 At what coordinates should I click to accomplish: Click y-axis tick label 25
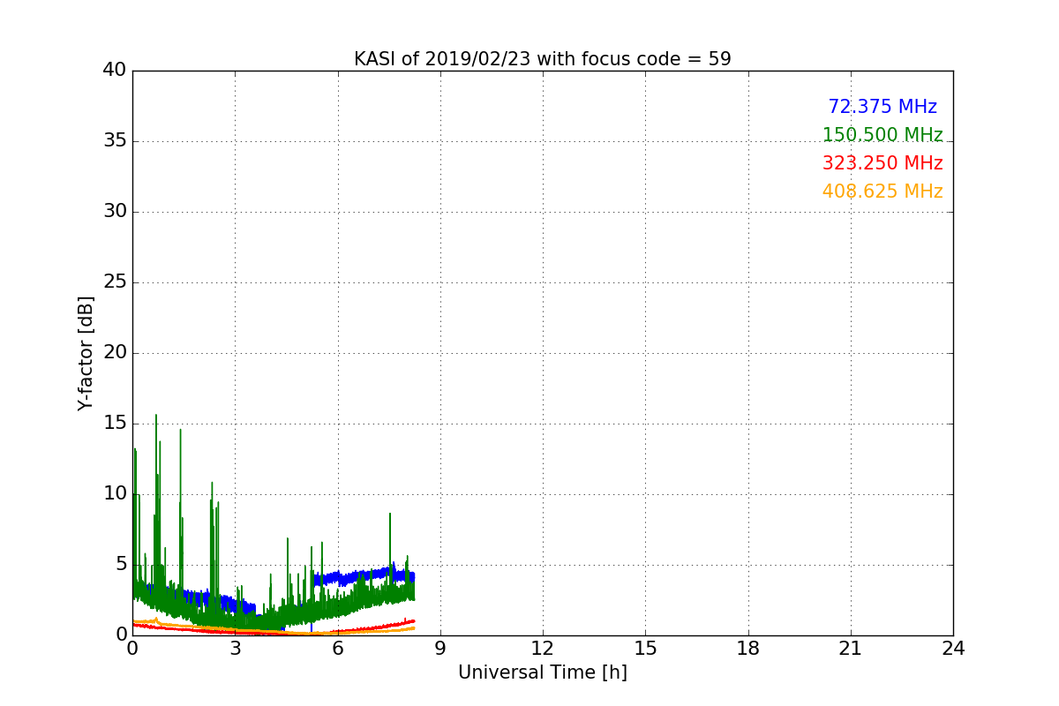click(x=115, y=282)
